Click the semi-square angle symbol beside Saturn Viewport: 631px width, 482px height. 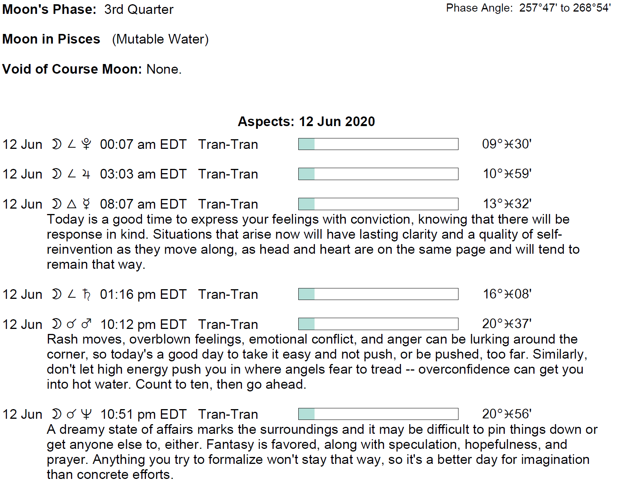pos(72,295)
